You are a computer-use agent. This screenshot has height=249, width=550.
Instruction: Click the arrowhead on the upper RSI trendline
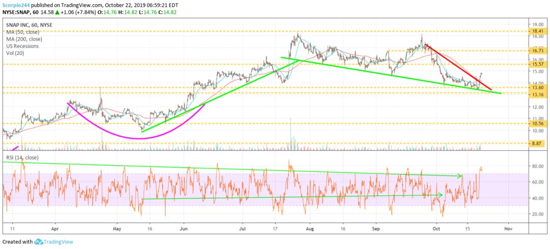[460, 176]
